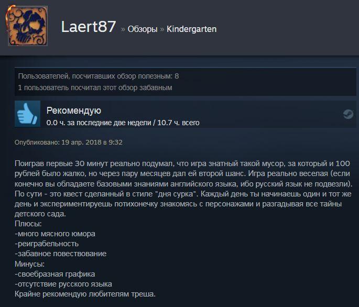The image size is (359, 307).
Task: Click the line -реиграбельность
Action: click(x=47, y=244)
